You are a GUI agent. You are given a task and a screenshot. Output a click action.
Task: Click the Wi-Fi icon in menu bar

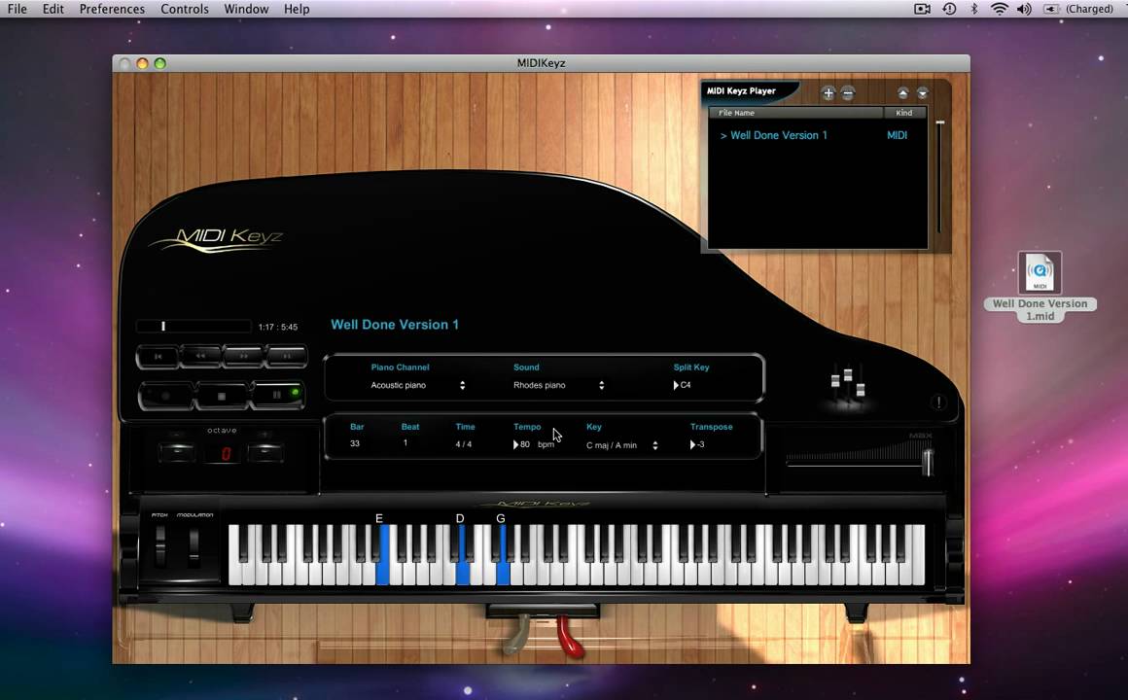tap(999, 9)
